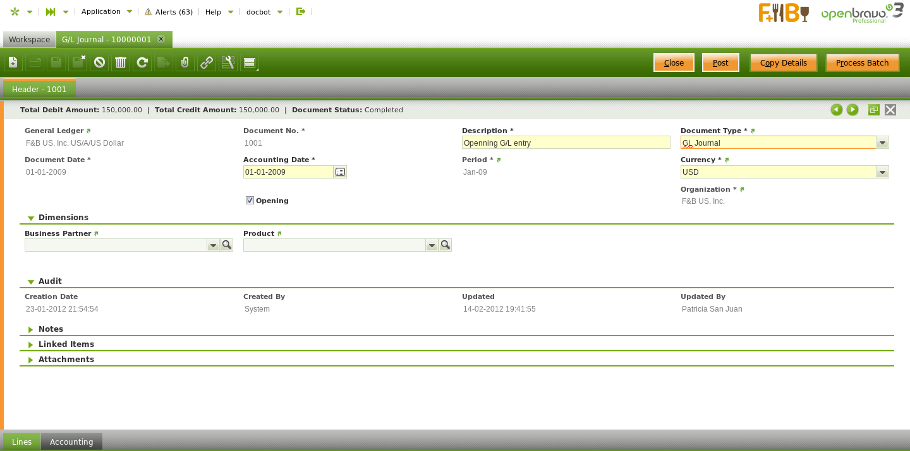Click the Process Batch button

pyautogui.click(x=862, y=62)
